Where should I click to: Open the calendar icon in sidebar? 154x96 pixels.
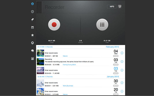click(x=32, y=27)
